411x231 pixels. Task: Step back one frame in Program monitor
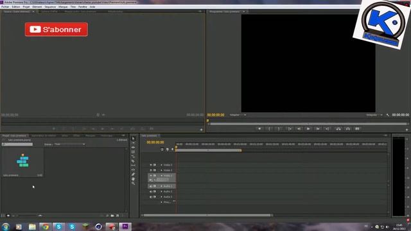tap(299, 129)
